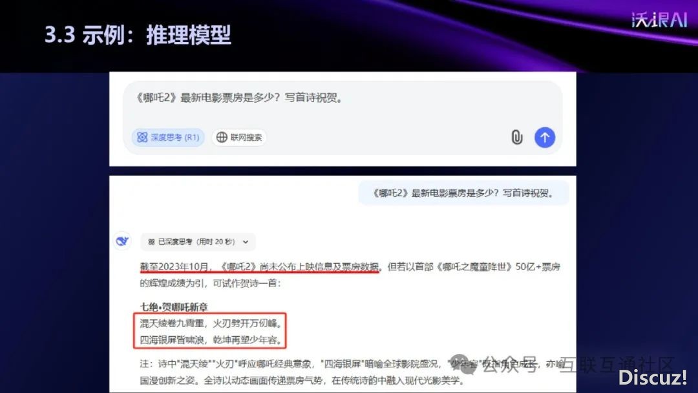Screen dimensions: 698x393
Task: Send the message with blue arrow button
Action: point(544,137)
